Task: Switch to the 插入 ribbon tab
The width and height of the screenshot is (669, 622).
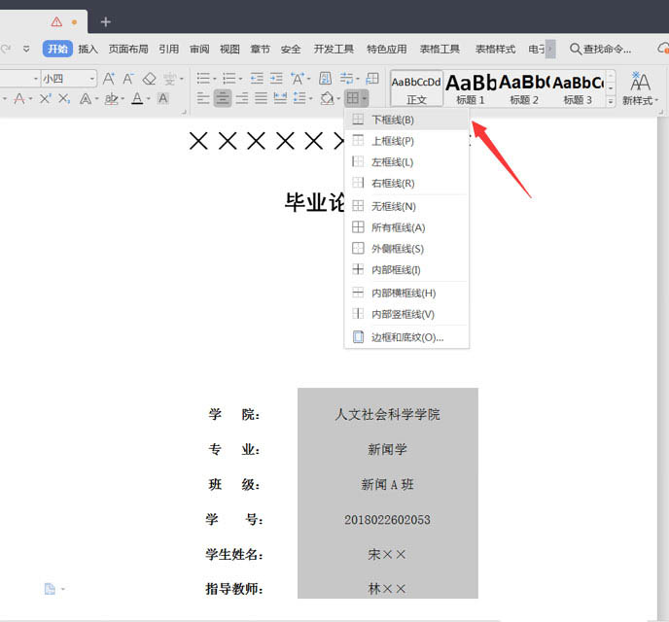Action: tap(88, 49)
